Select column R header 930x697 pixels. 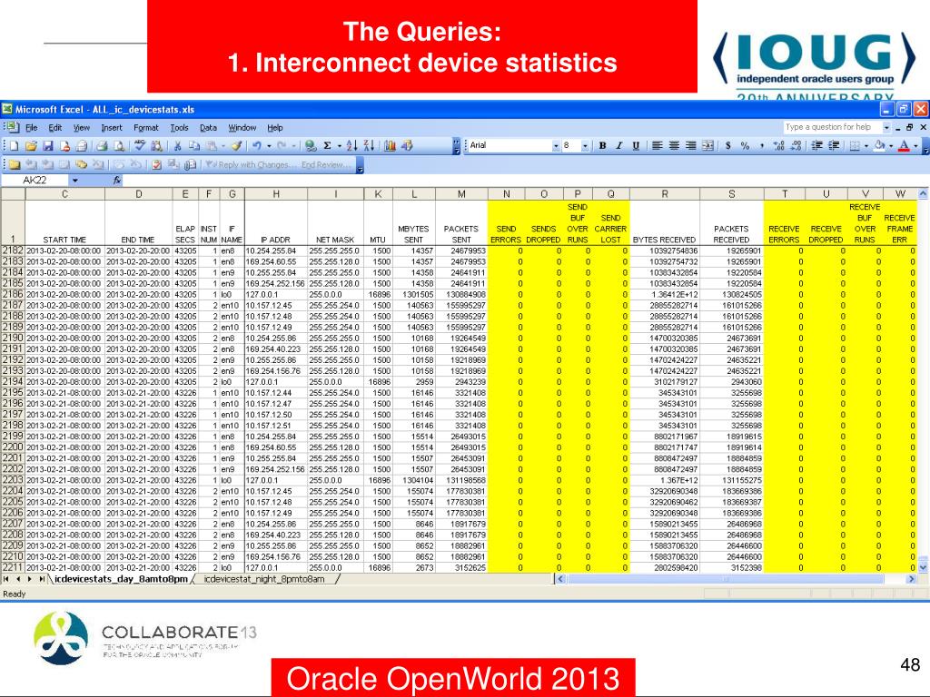tap(664, 194)
